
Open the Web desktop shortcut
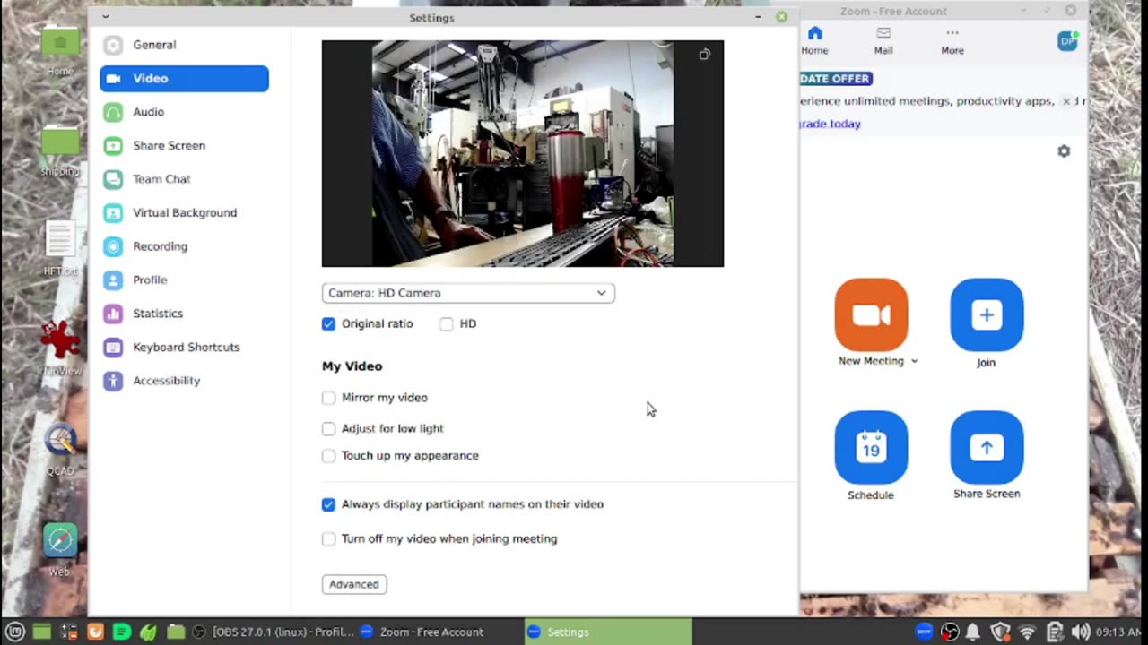tap(60, 548)
